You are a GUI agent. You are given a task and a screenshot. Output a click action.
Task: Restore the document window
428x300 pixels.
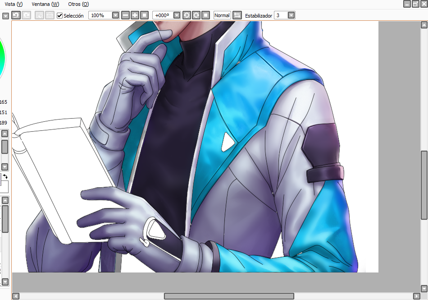point(415,4)
